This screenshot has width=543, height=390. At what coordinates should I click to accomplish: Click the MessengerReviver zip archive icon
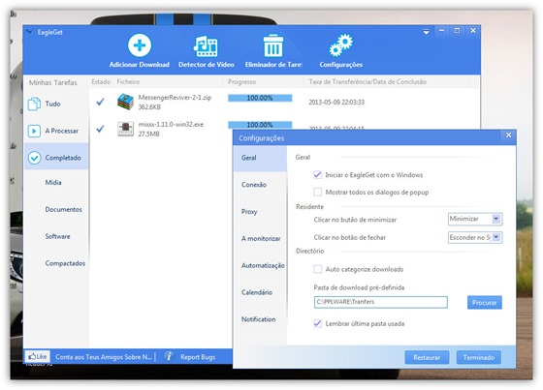[125, 102]
